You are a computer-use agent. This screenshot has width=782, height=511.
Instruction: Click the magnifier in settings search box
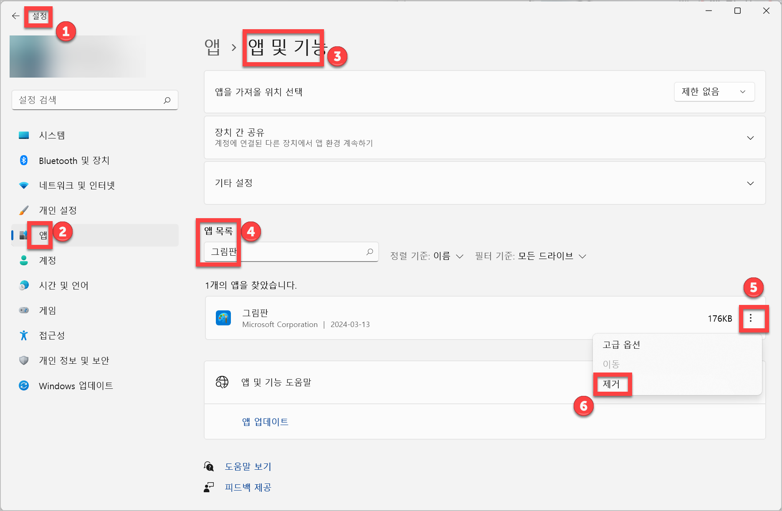tap(167, 100)
